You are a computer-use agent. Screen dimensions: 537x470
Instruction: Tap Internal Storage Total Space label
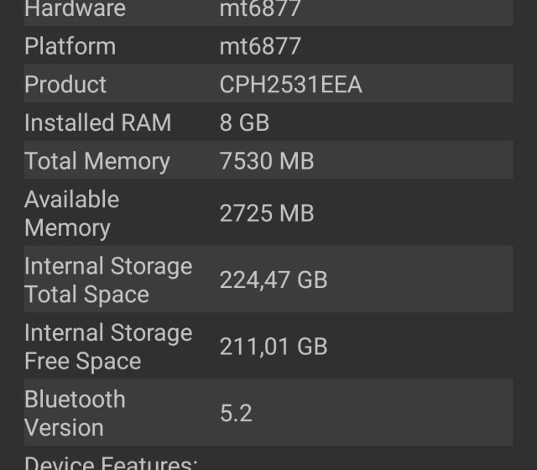[x=107, y=280]
